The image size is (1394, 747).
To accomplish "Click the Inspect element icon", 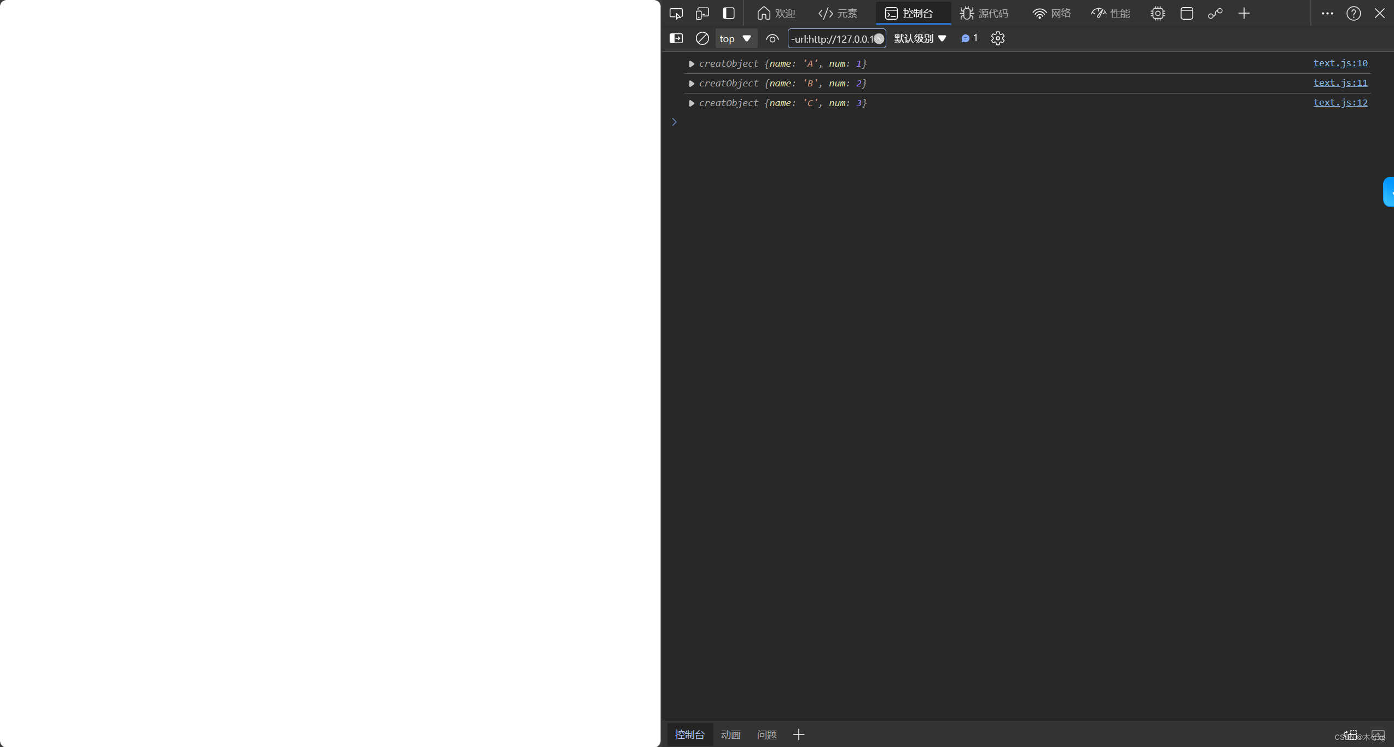I will 676,13.
